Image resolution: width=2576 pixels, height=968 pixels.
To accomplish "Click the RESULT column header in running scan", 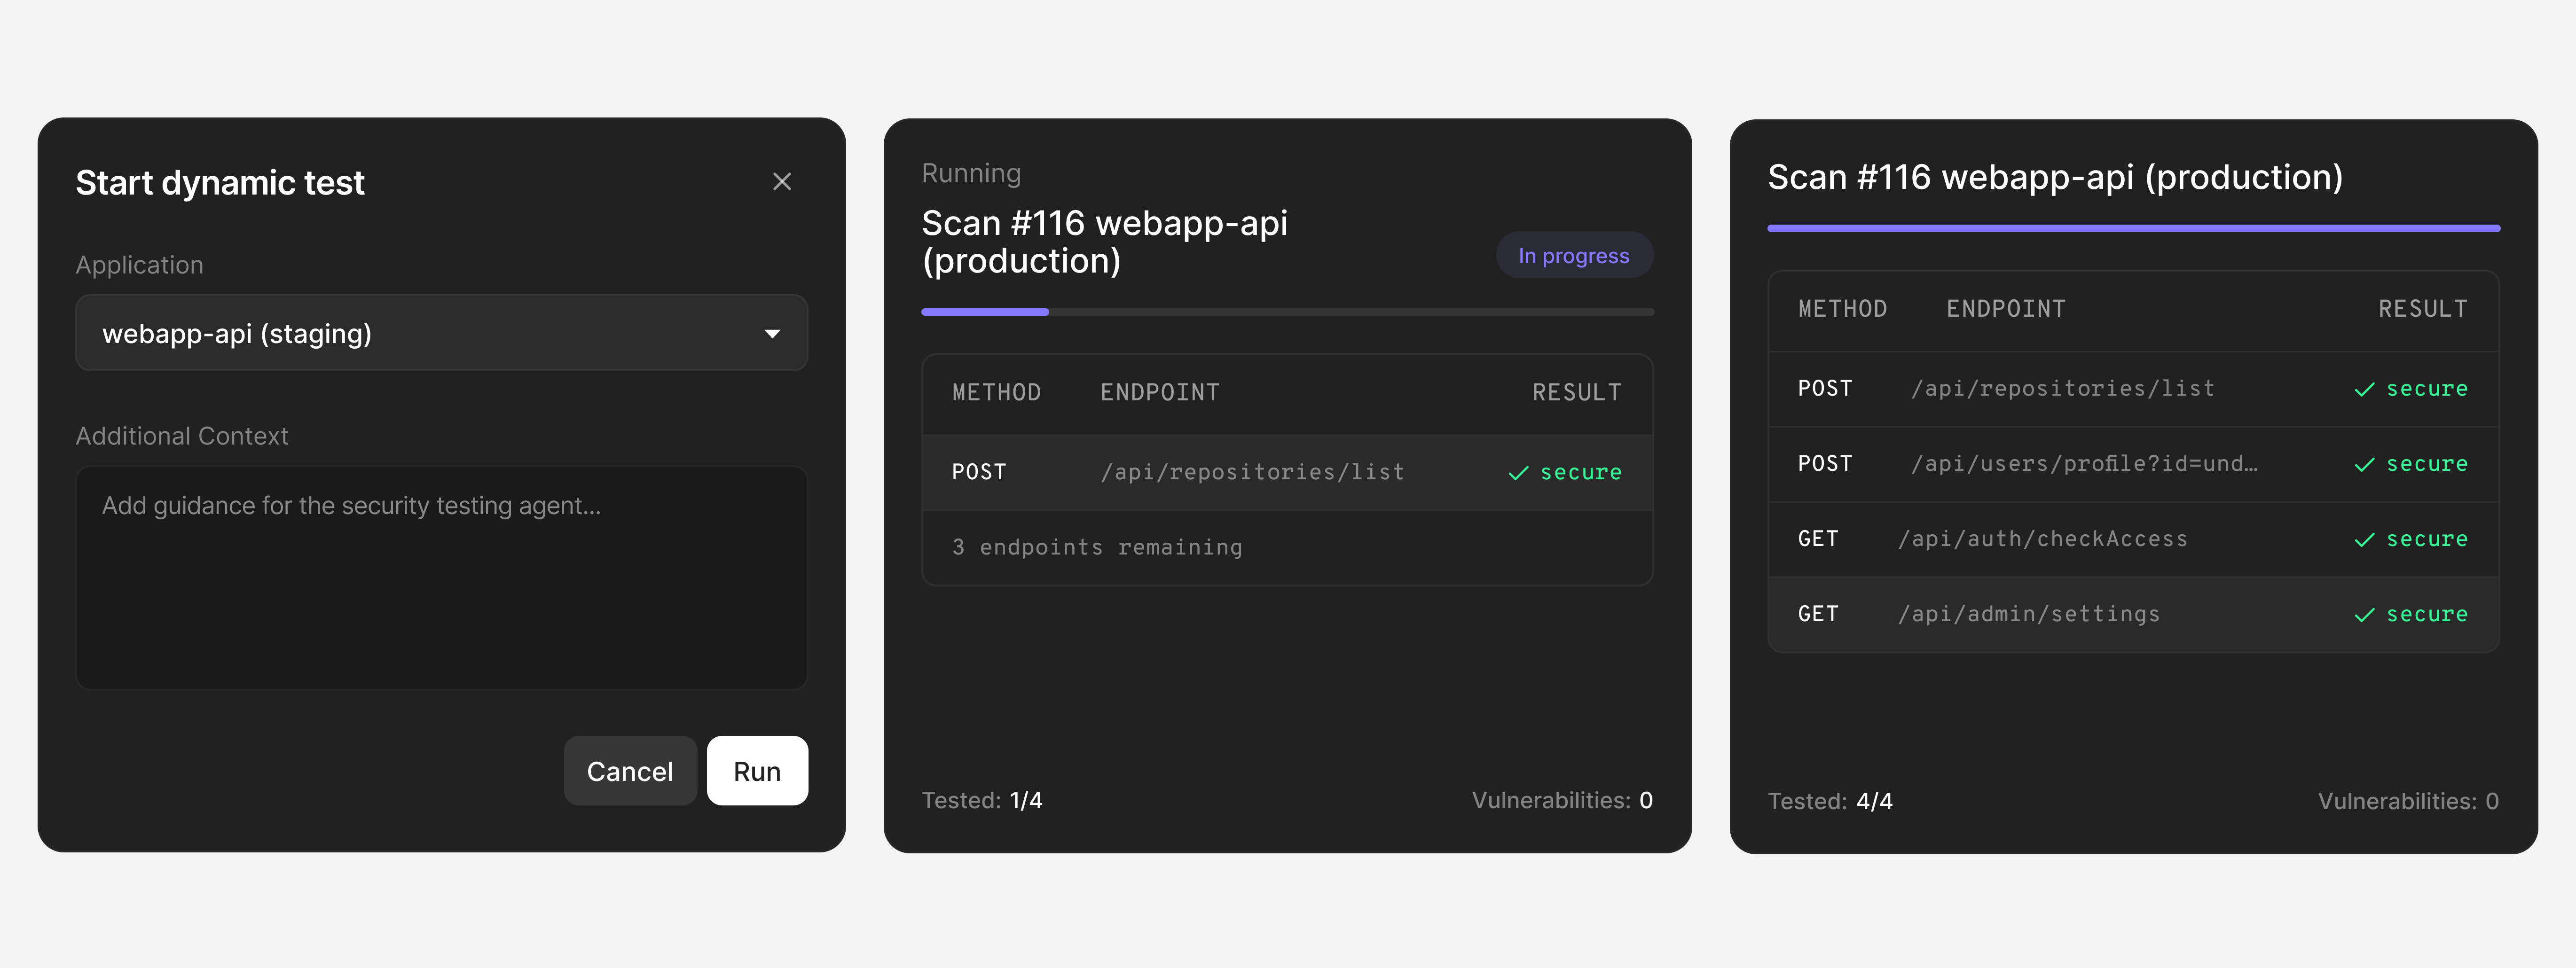I will pos(1577,392).
